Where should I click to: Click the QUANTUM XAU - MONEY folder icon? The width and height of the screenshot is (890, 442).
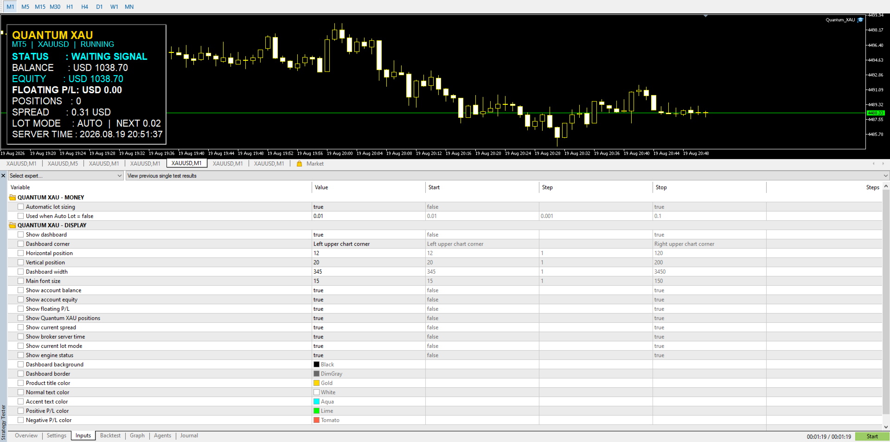pos(13,198)
